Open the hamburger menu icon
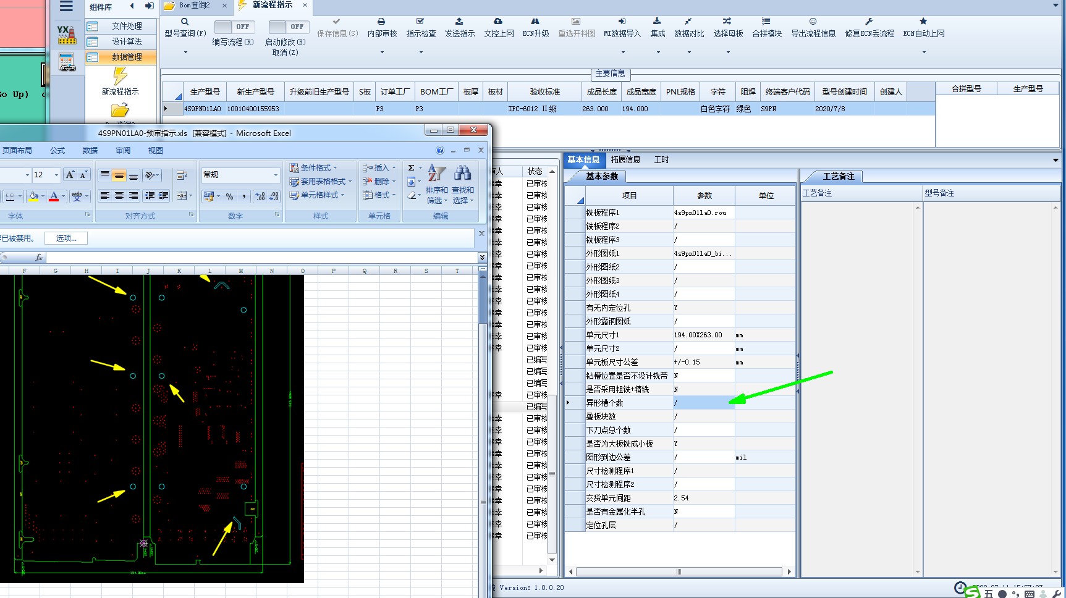Screen dimensions: 1066x598 click(x=66, y=7)
